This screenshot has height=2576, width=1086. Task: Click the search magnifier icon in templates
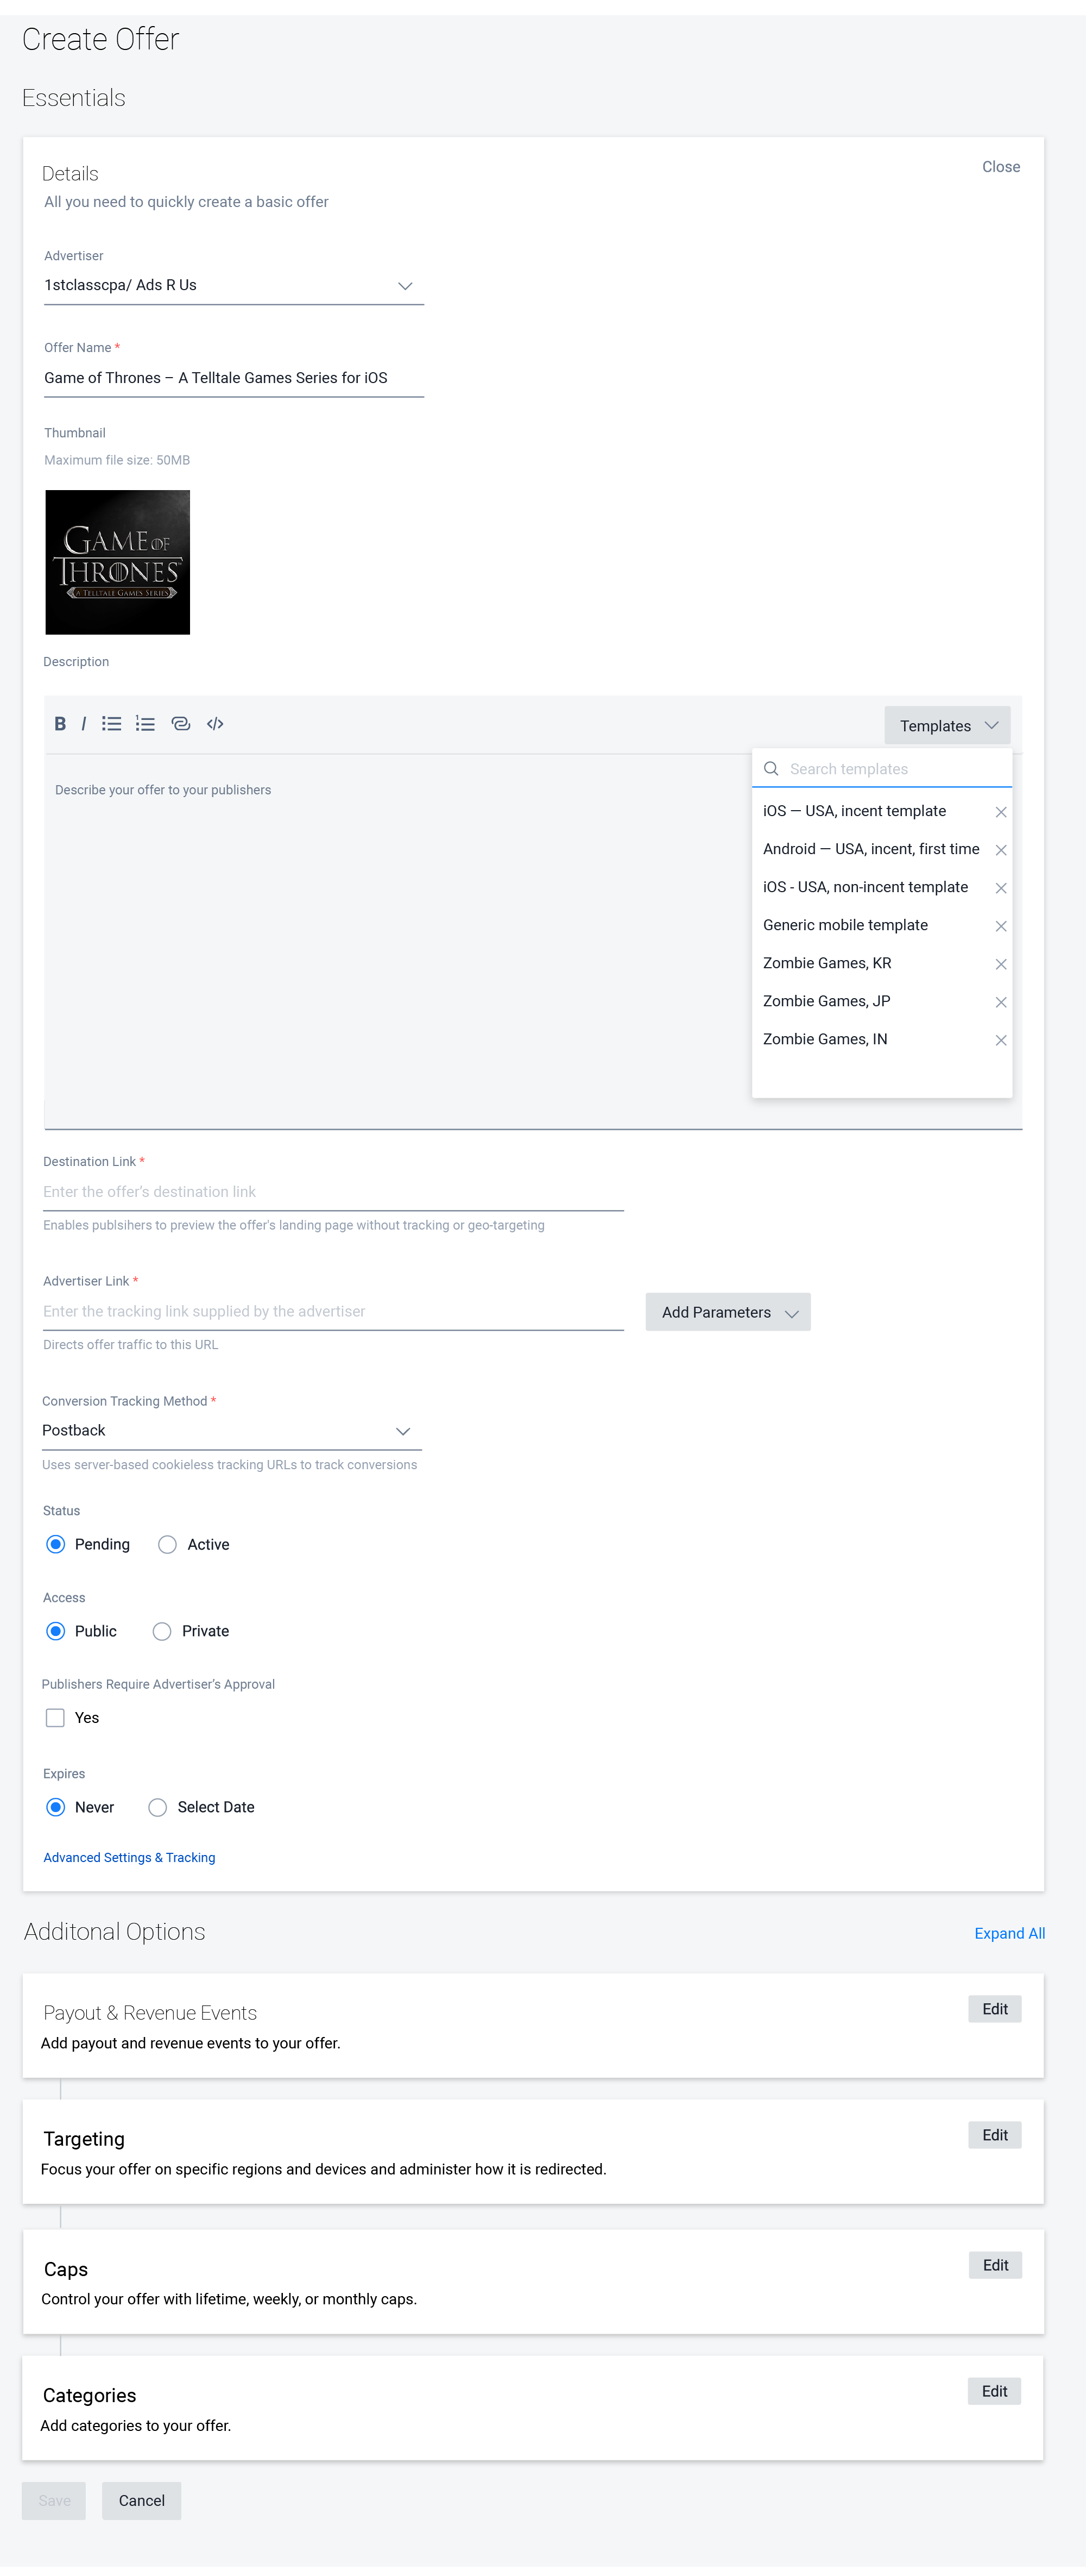(771, 769)
